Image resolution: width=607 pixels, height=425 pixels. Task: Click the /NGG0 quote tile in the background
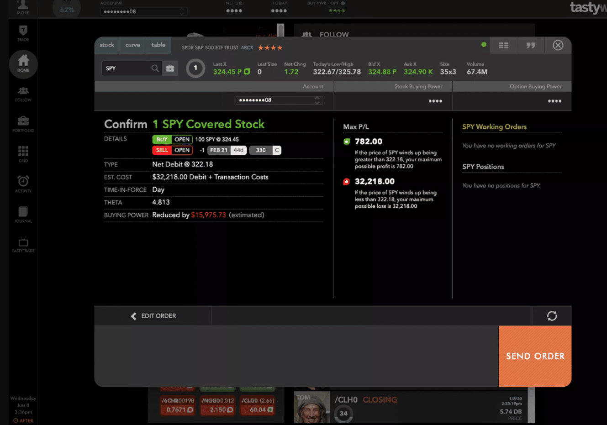pyautogui.click(x=218, y=405)
